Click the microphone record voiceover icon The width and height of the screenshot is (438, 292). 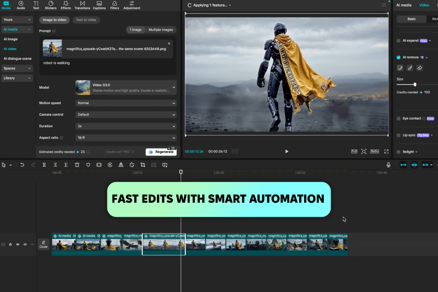[388, 165]
